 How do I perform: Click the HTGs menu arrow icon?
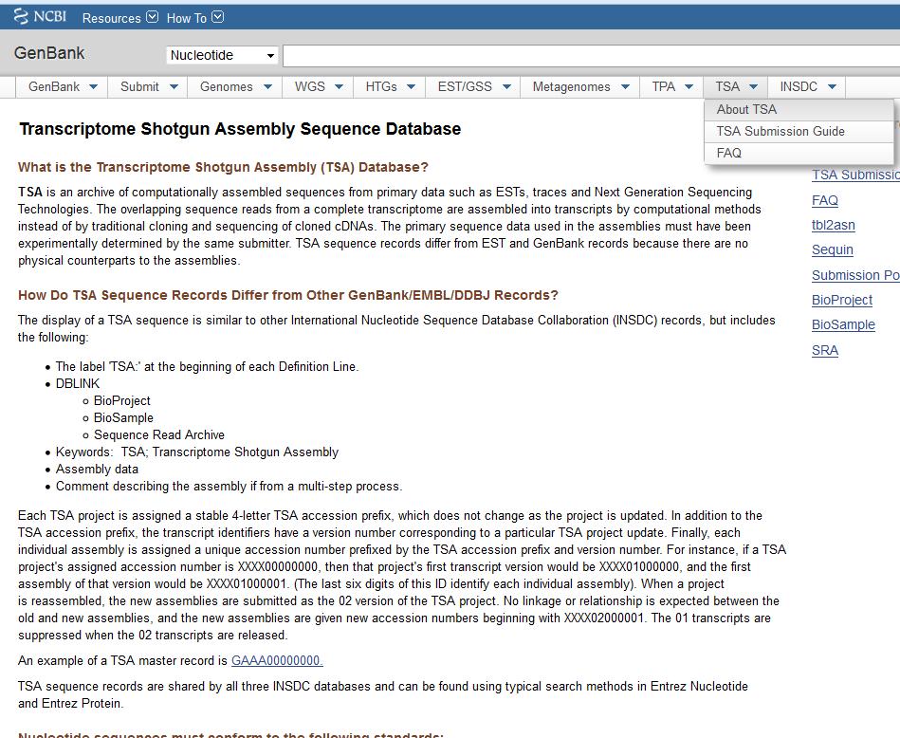(x=411, y=87)
